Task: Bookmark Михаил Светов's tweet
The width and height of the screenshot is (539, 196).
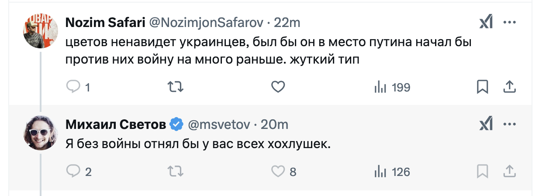Action: tap(482, 171)
